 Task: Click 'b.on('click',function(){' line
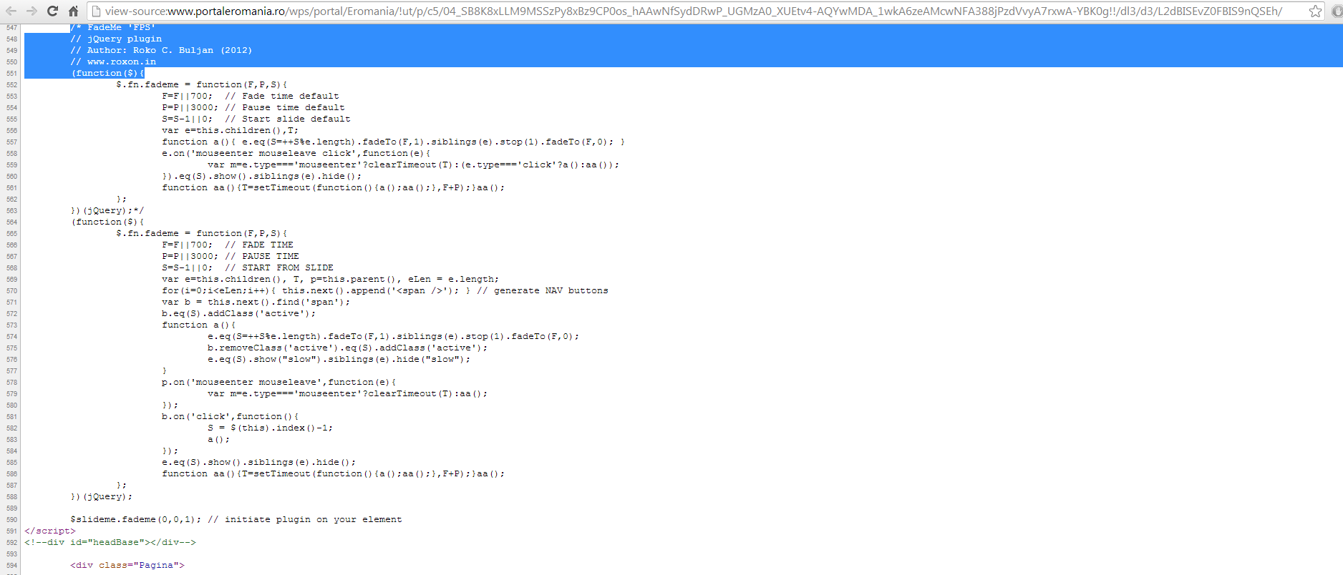pos(231,416)
